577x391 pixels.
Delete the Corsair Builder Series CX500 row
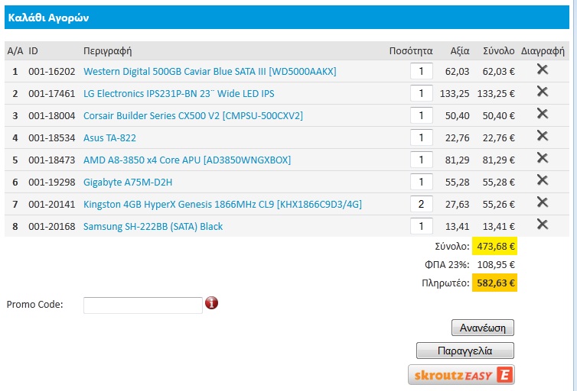pyautogui.click(x=543, y=114)
